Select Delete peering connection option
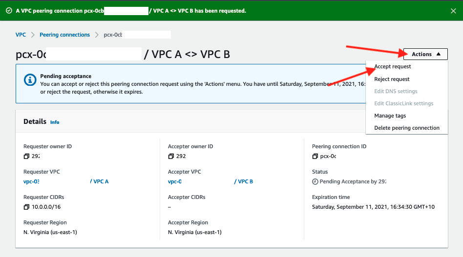The image size is (463, 257). pos(406,128)
